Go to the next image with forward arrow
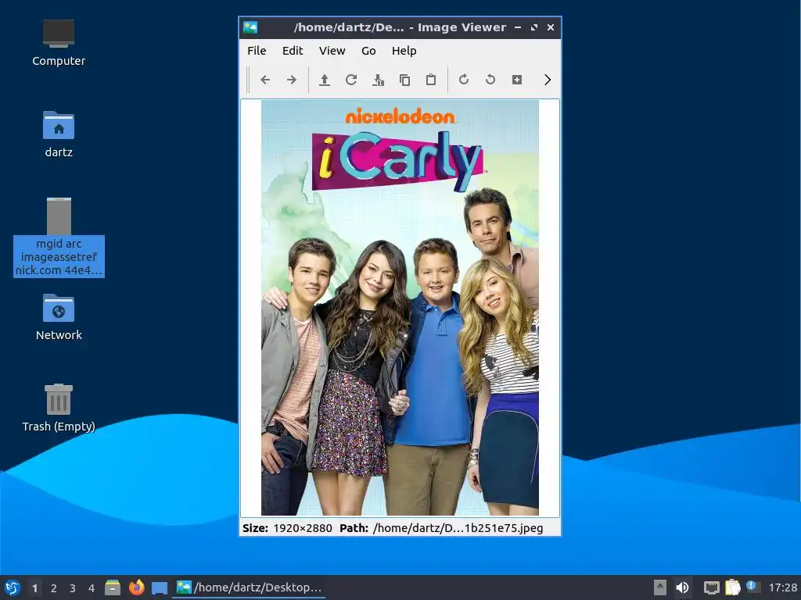 coord(291,80)
